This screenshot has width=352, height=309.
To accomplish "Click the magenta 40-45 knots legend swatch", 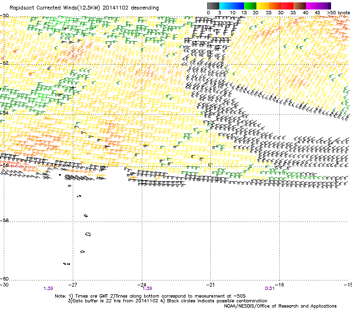I will (312, 6).
